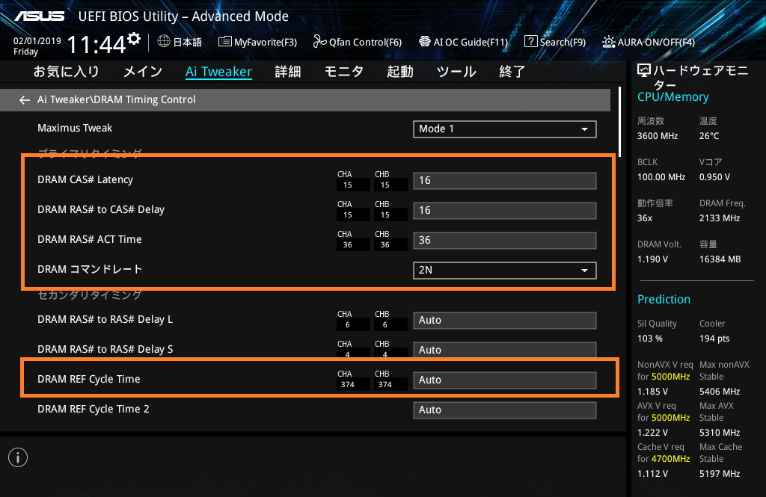Select the Ai Tweaker tab
Viewport: 766px width, 497px height.
pyautogui.click(x=218, y=72)
